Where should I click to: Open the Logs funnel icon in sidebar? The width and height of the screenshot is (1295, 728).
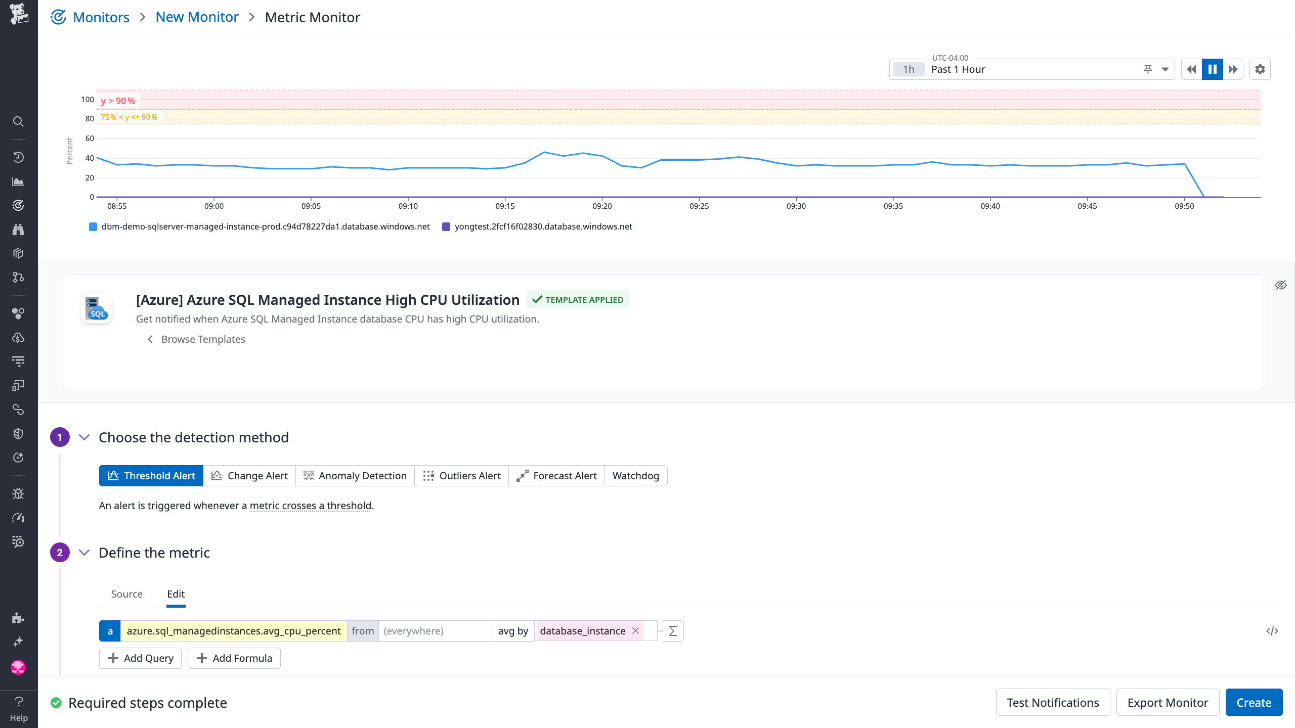(18, 361)
